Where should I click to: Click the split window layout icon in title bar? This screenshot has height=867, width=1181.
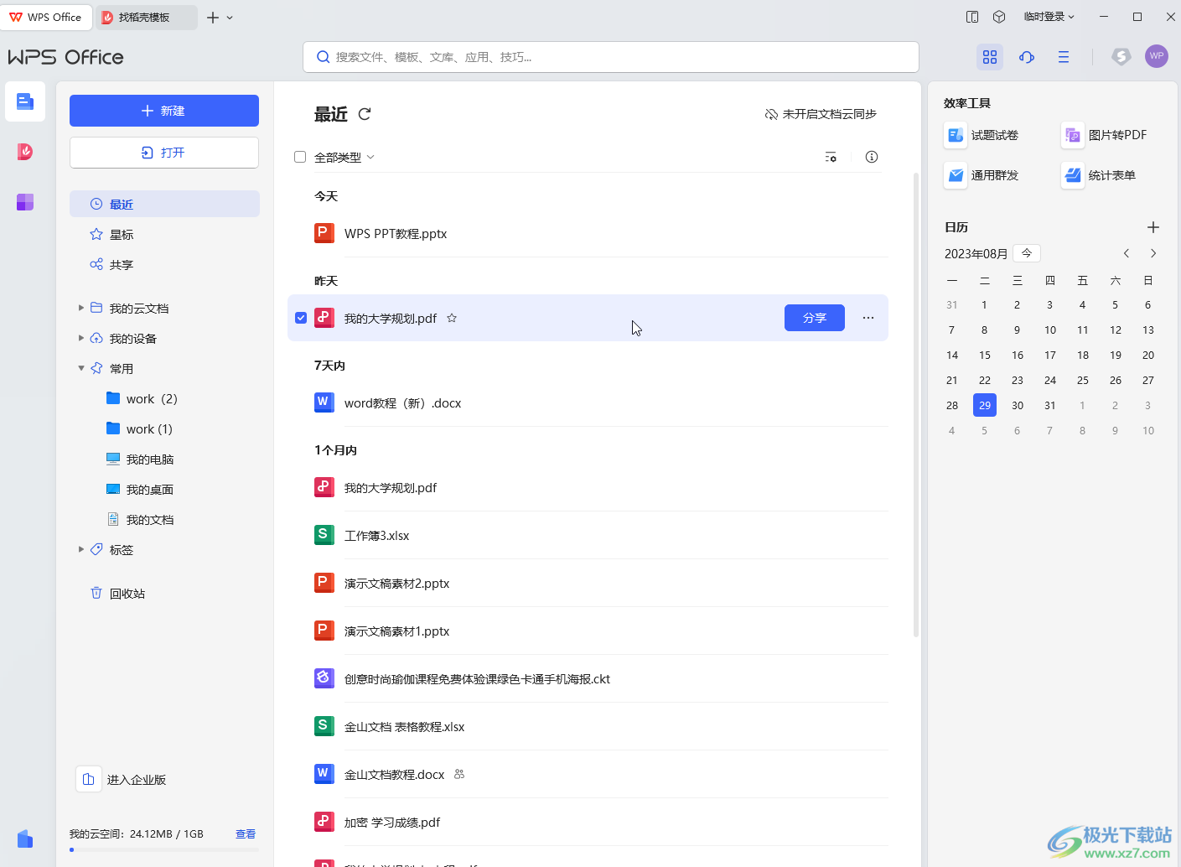pyautogui.click(x=972, y=17)
